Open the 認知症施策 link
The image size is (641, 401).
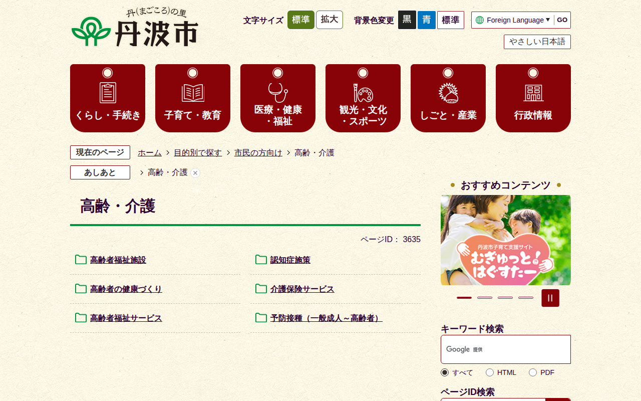coord(290,260)
